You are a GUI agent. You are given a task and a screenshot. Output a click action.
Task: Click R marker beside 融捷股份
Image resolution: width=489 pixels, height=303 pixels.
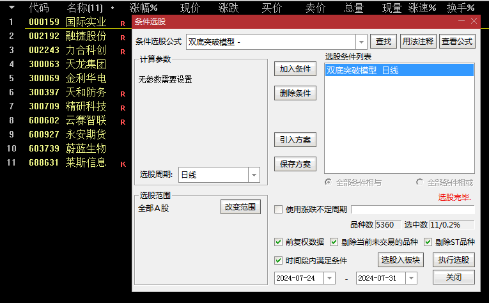click(123, 38)
